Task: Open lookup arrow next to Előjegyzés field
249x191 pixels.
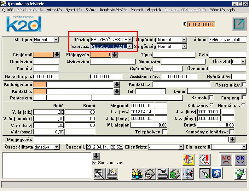Action: click(x=114, y=55)
